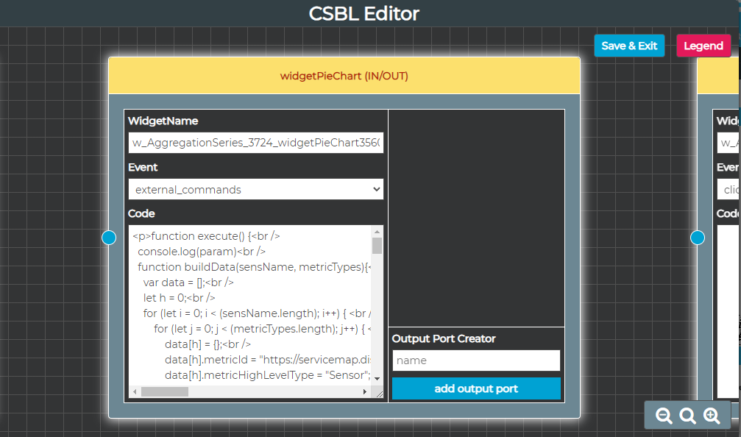This screenshot has height=437, width=741.
Task: Click the Code box scroll up arrow
Action: point(377,231)
